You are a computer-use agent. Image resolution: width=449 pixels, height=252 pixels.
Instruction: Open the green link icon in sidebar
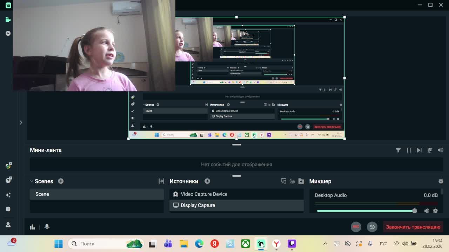point(9,165)
